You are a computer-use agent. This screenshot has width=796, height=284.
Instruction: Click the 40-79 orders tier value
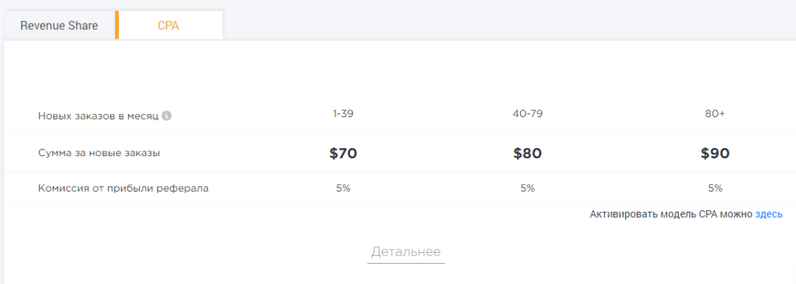(528, 113)
